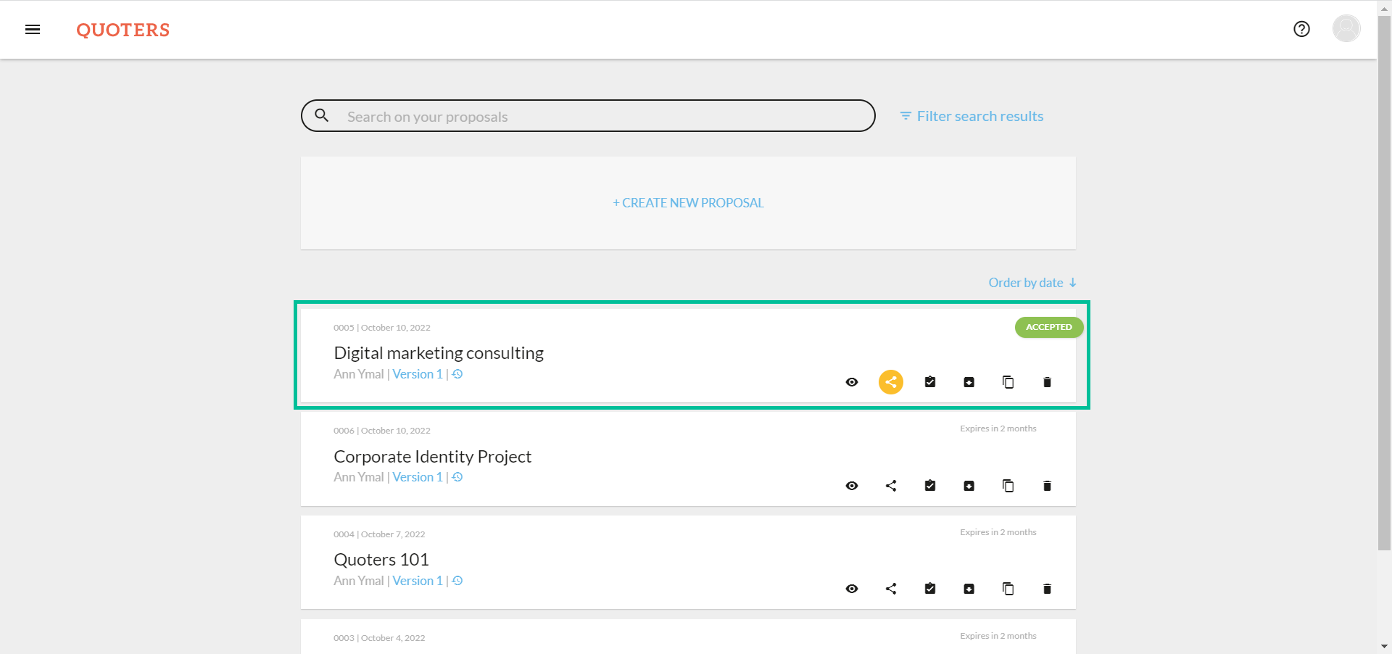1392x654 pixels.
Task: Focus the Search on your proposals field
Action: 588,116
